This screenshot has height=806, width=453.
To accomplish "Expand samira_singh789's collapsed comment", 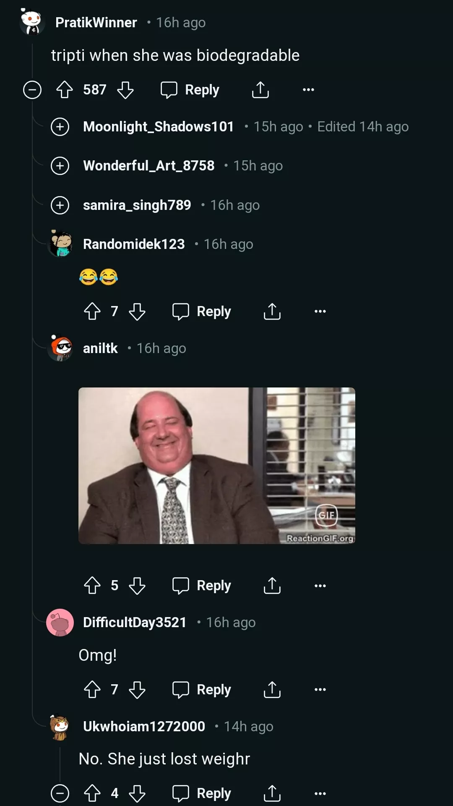I will tap(60, 205).
